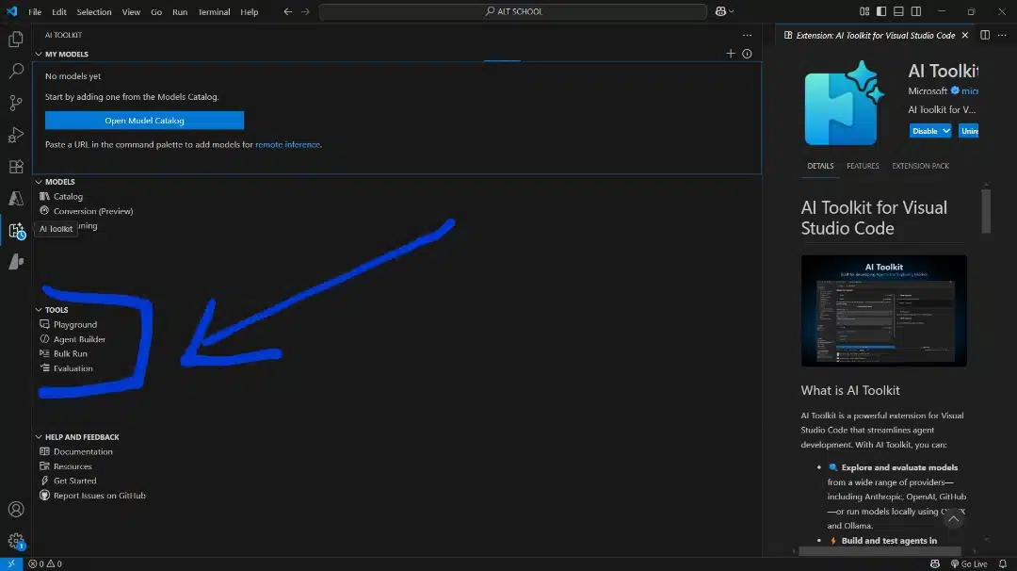Switch to the DETAILS tab
1017x571 pixels.
820,166
